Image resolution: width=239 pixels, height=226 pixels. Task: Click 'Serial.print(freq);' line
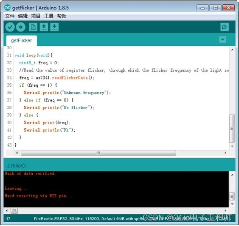click(x=47, y=122)
